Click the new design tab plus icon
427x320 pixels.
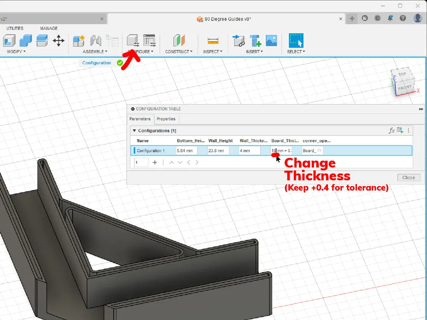352,18
